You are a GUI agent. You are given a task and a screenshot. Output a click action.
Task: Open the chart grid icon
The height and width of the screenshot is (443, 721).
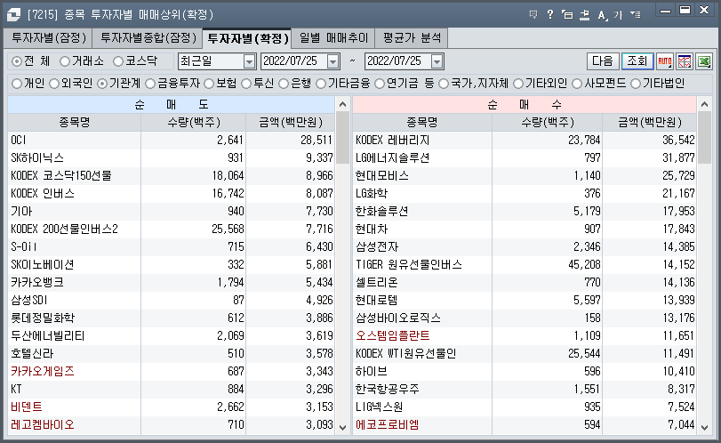pos(685,61)
